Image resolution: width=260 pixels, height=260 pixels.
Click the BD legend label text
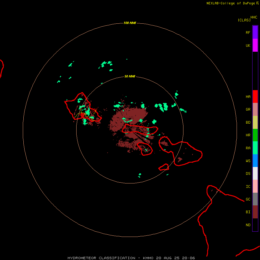(x=248, y=122)
